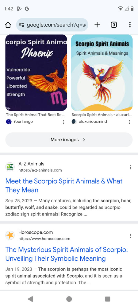Tap the Android recent apps square button
Screen dimensions: 138x307
coord(108,299)
